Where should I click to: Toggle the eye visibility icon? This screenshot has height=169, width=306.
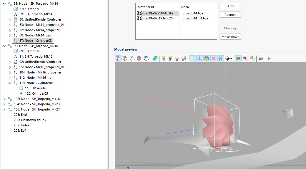pos(238,58)
